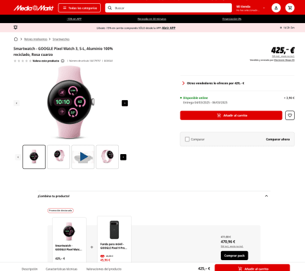Screen dimensions: 305x271
Task: Go to home breadcrumb icon
Action: [16, 39]
